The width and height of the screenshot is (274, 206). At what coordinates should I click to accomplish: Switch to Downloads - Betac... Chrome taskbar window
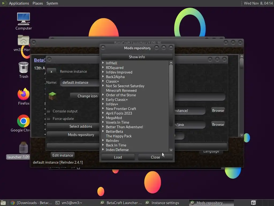[32, 203]
